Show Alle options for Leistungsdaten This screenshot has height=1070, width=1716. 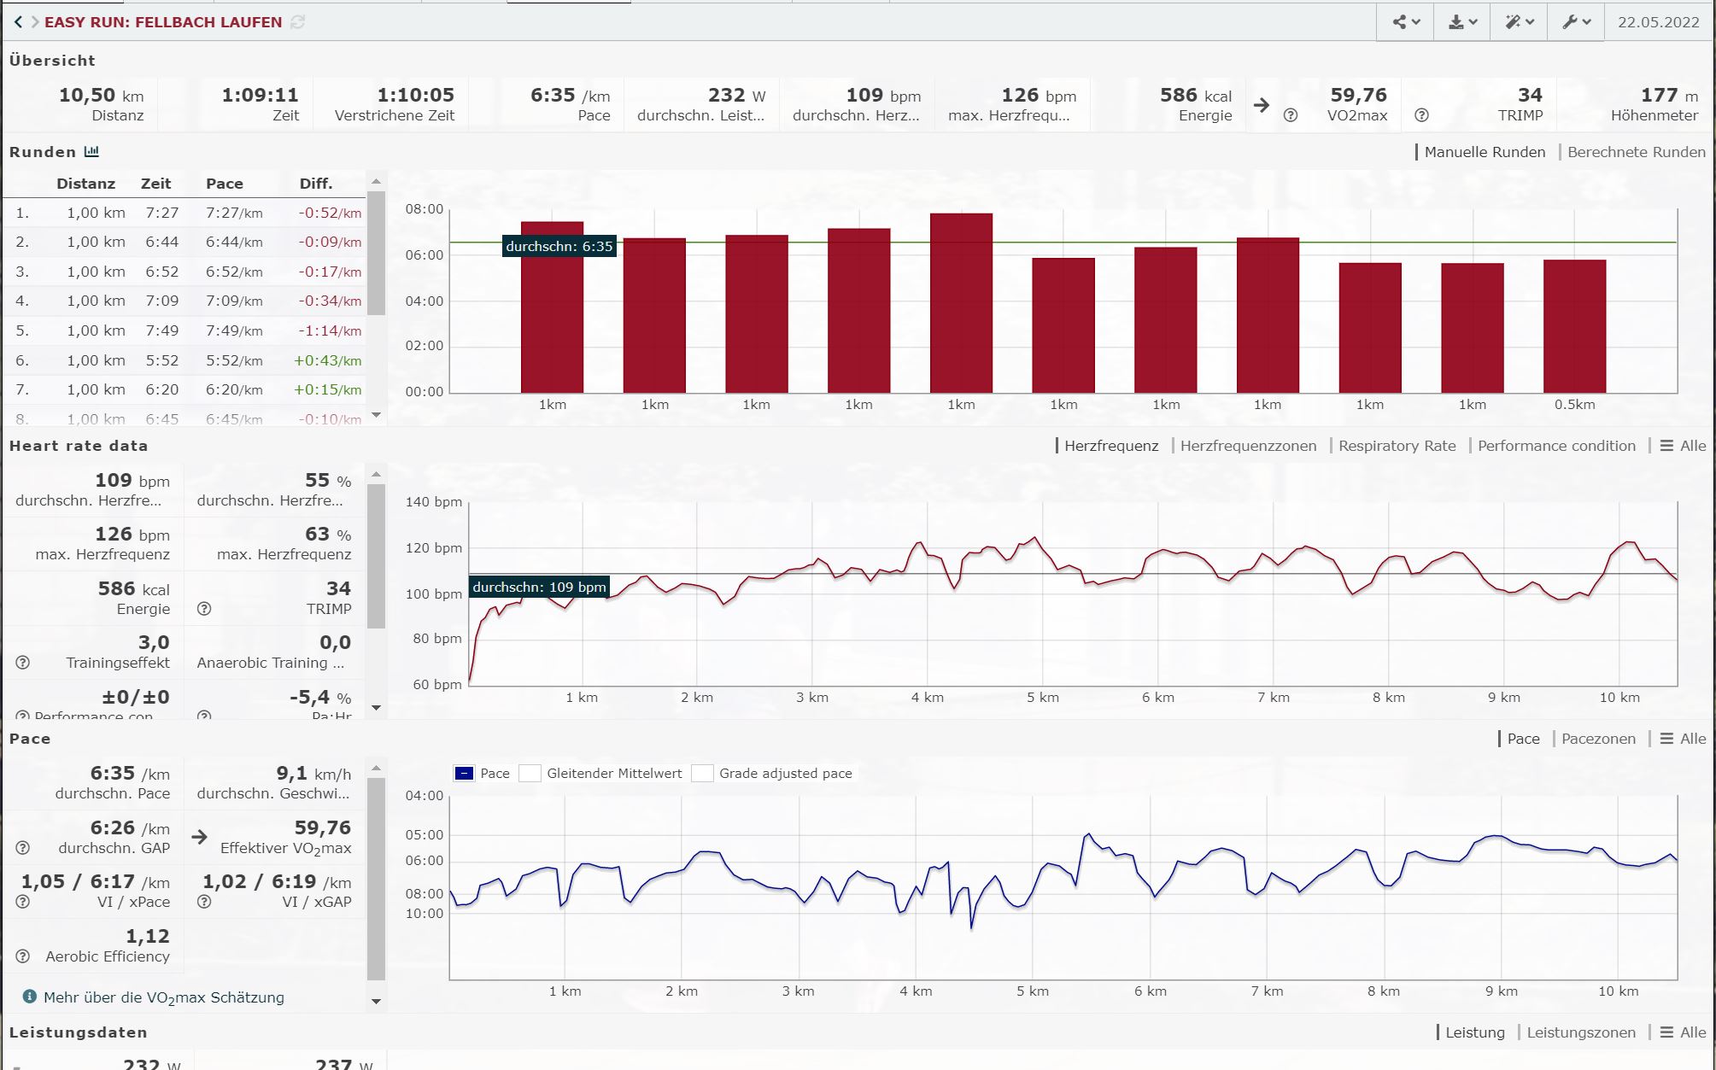(1682, 1032)
